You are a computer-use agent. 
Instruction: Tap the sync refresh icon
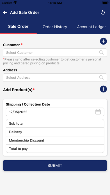click(103, 13)
